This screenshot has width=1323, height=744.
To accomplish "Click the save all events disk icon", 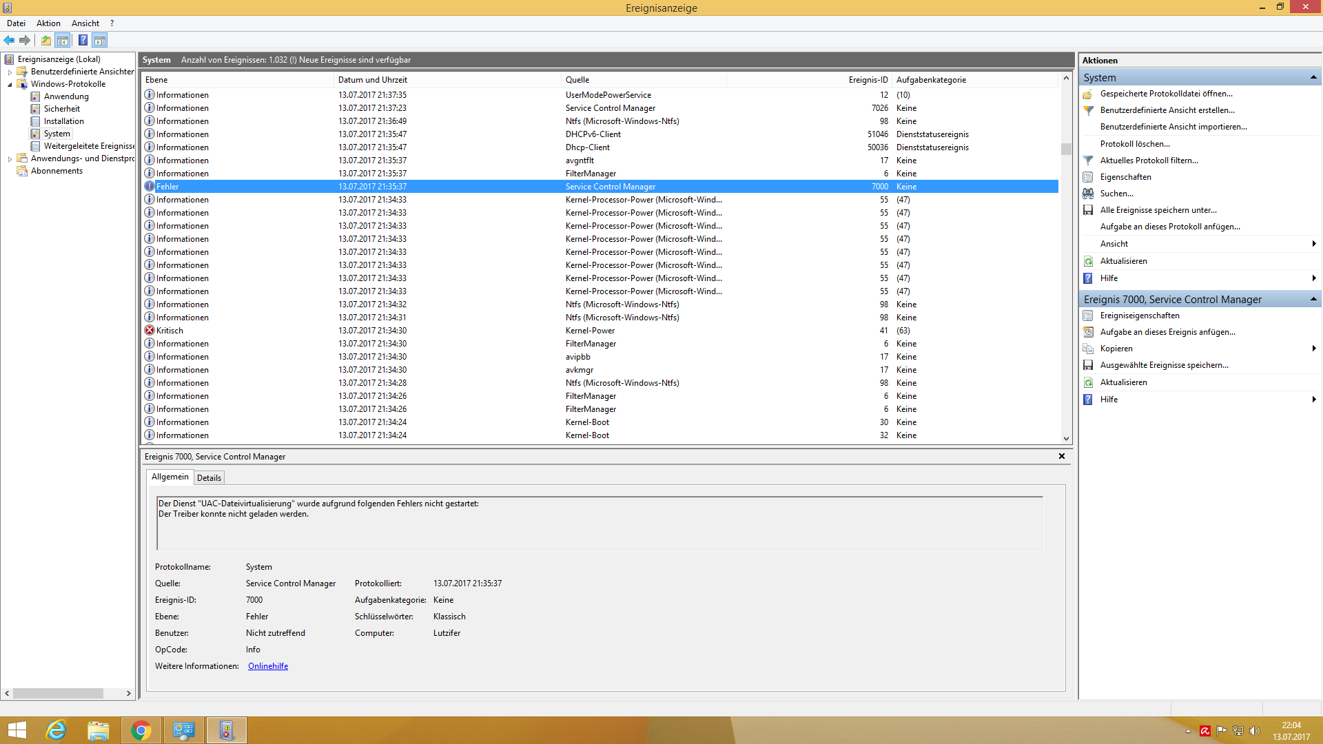I will point(1088,210).
